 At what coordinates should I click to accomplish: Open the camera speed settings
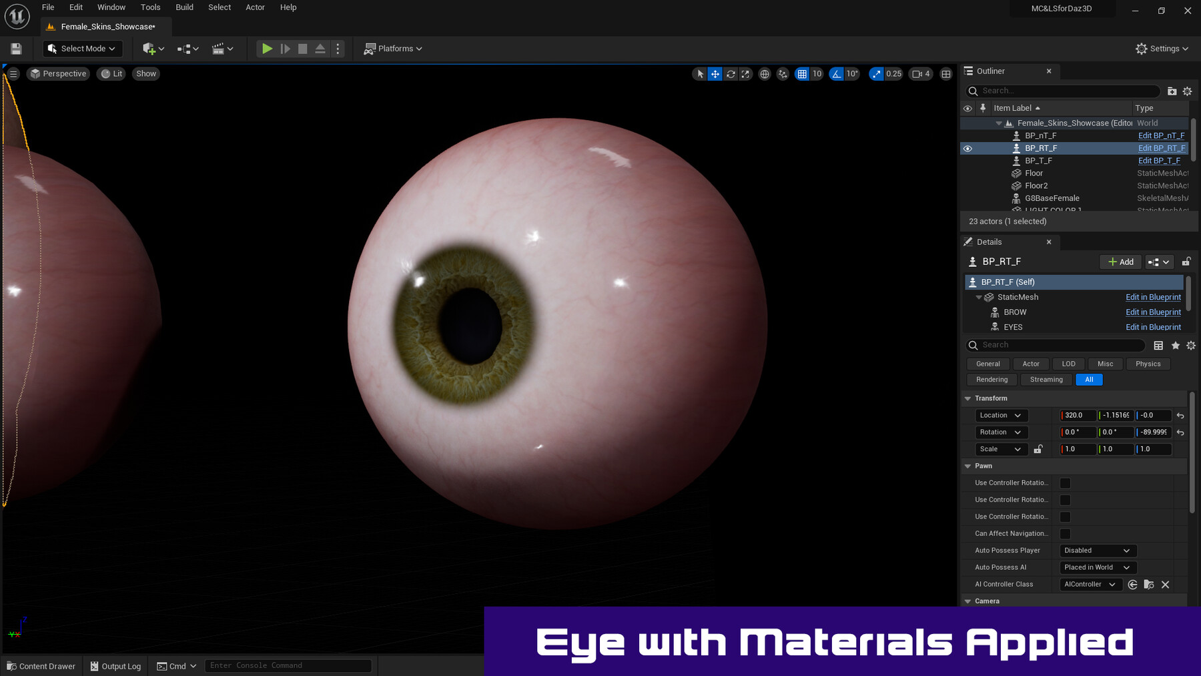click(920, 74)
